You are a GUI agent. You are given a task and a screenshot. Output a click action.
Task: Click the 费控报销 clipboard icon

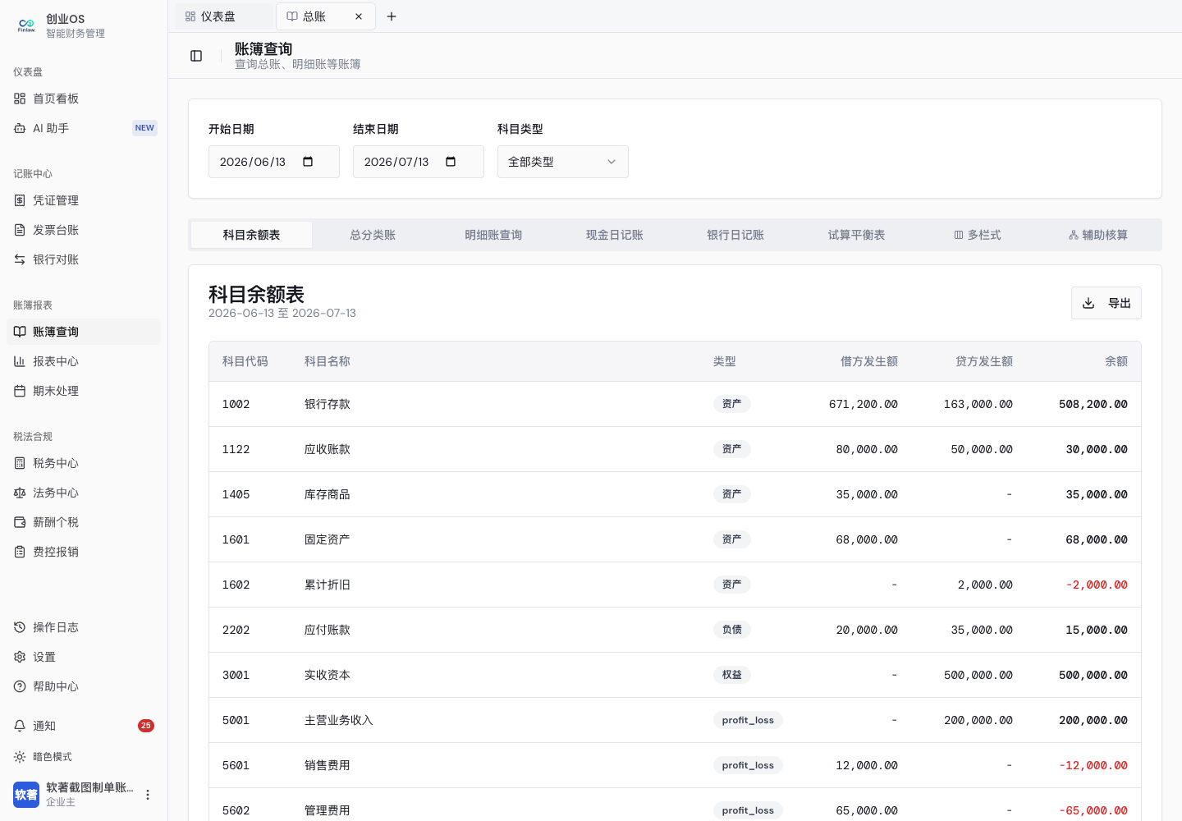click(x=20, y=552)
